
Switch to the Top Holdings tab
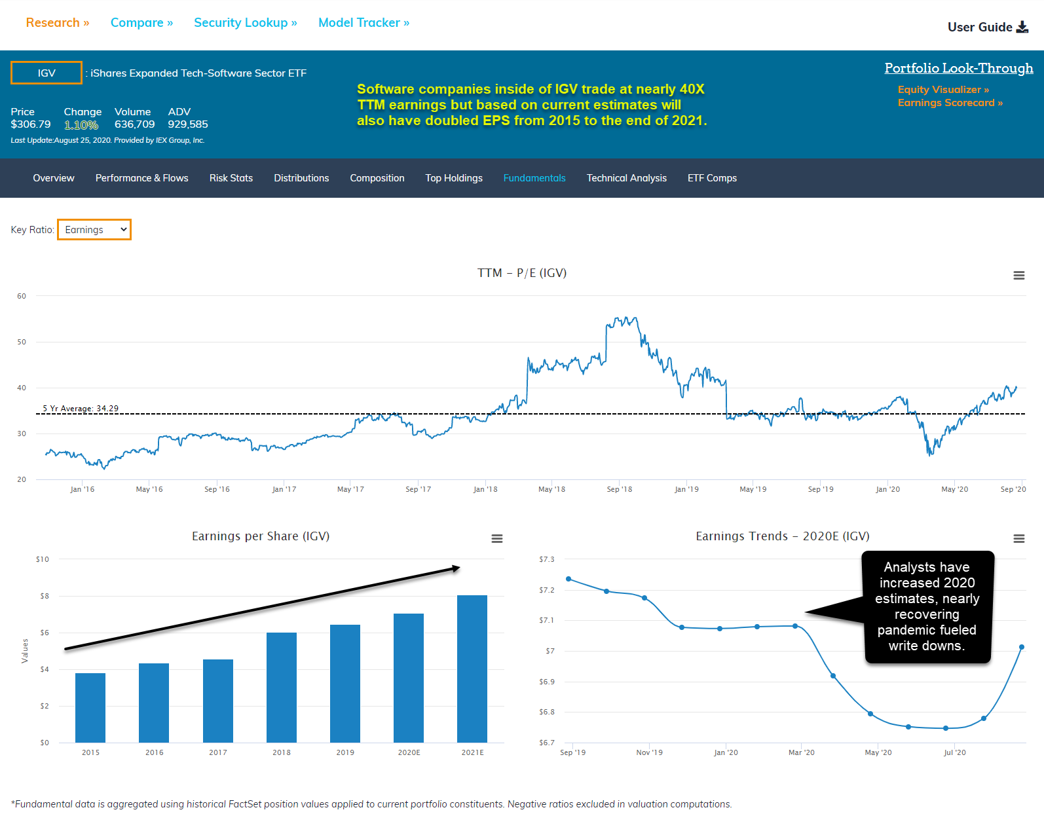tap(454, 178)
